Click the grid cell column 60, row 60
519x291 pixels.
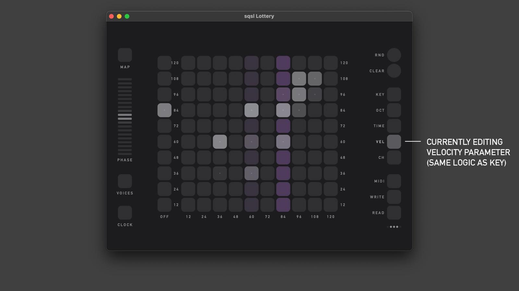(x=251, y=142)
